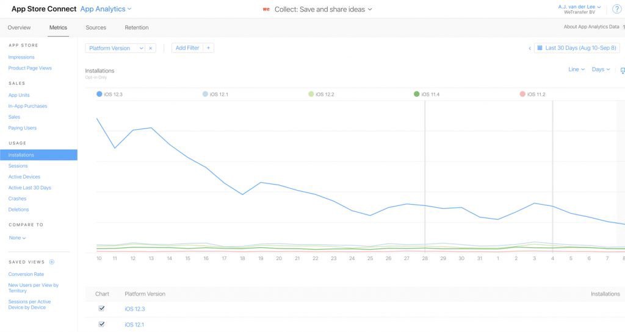The width and height of the screenshot is (625, 332).
Task: Open the A.J. van der Lee account menu
Action: click(579, 7)
